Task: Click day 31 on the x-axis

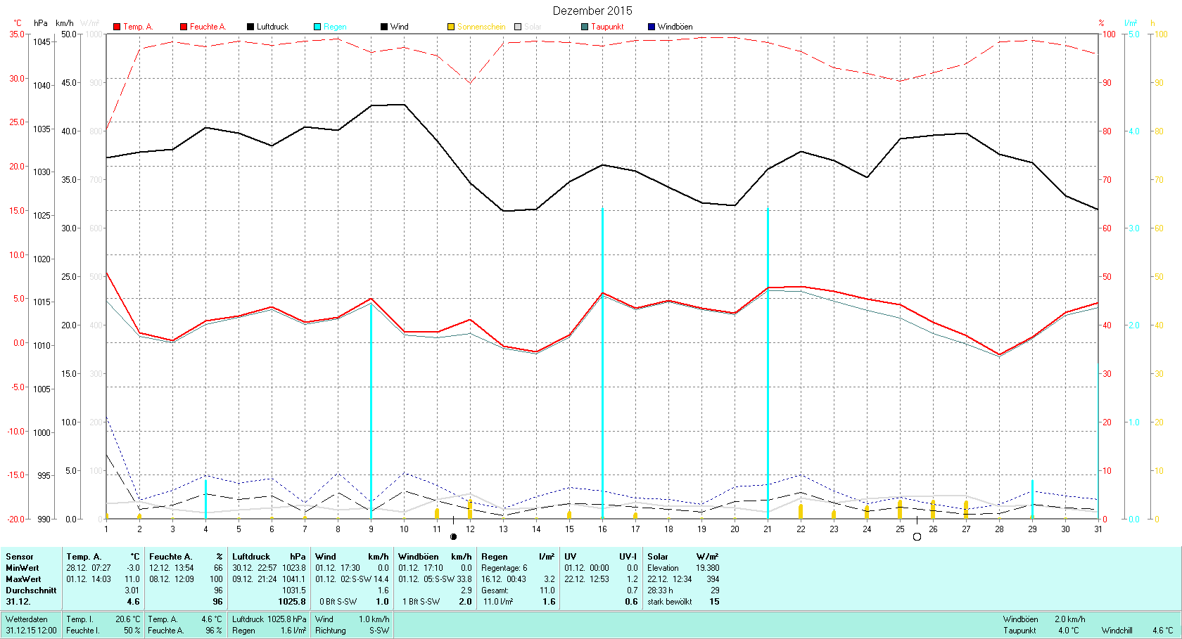Action: (1098, 529)
